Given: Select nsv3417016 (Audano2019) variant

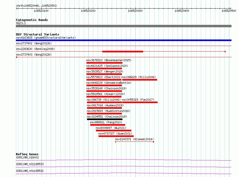Looking at the screenshot, I should 105,105.
